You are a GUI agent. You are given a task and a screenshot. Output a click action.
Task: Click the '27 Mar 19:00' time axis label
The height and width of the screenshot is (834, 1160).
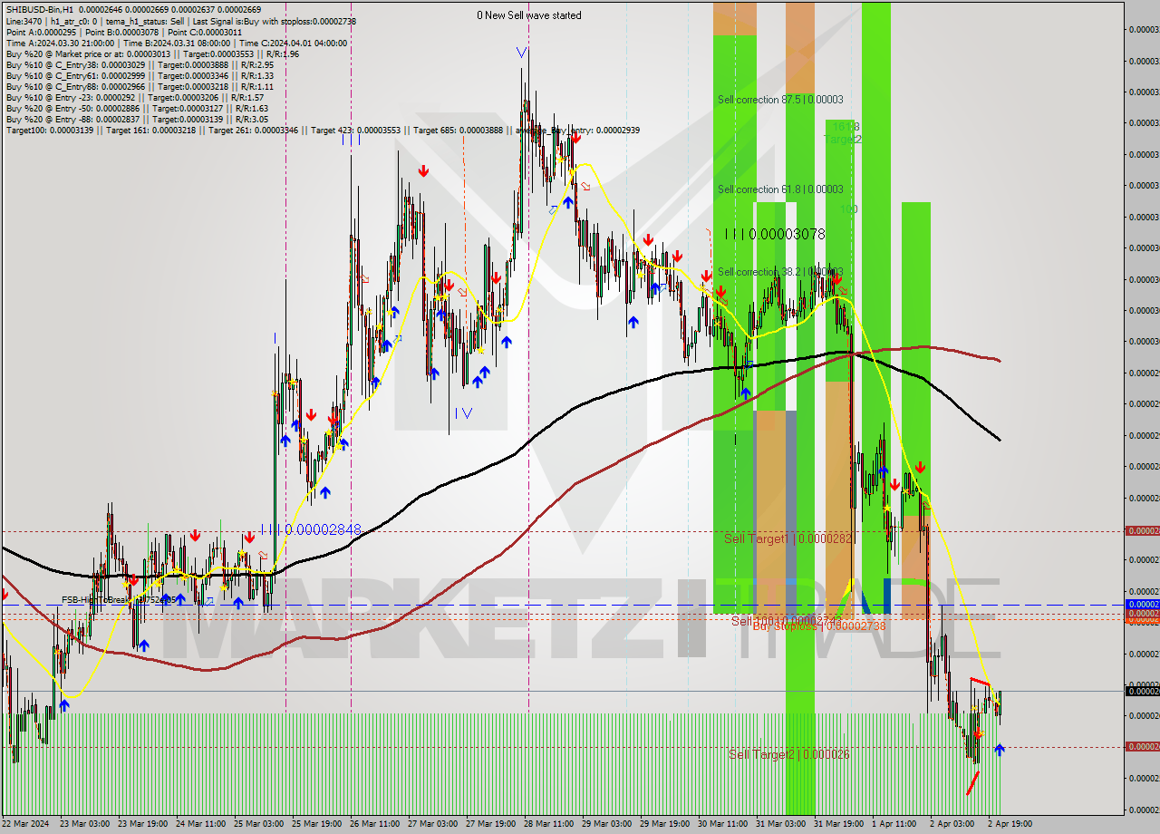click(490, 824)
